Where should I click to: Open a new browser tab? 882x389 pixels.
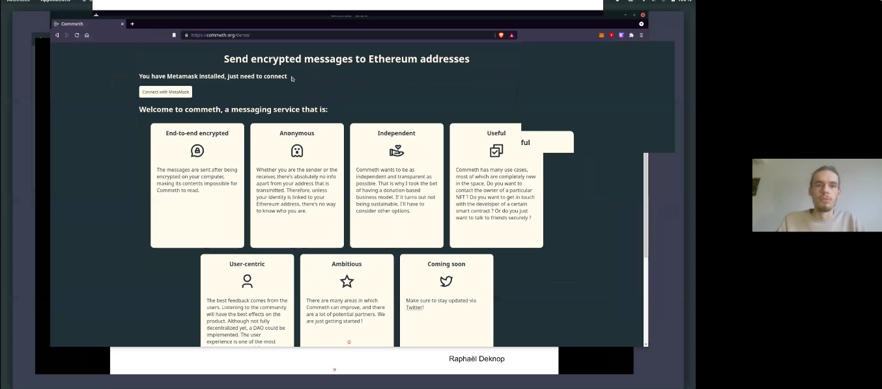click(x=132, y=24)
